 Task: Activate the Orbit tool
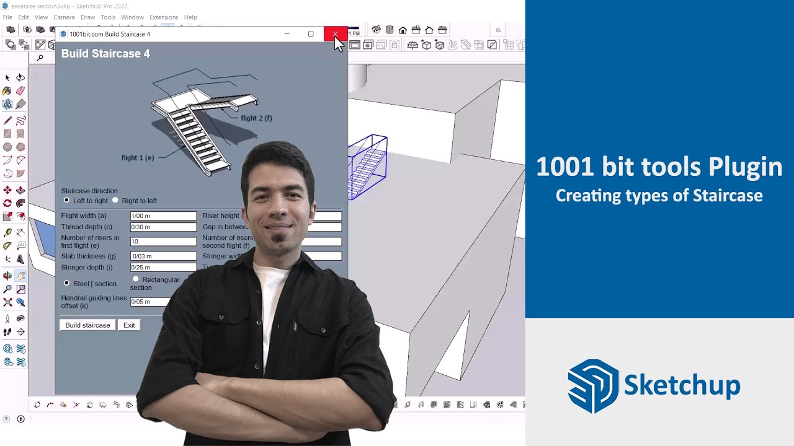coord(7,276)
